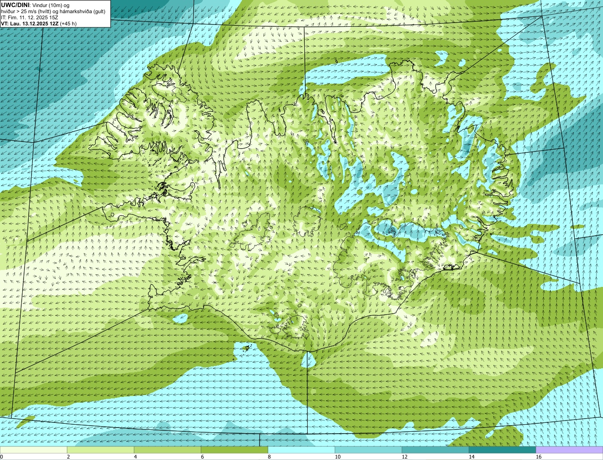The width and height of the screenshot is (603, 460).
Task: Click the olive green 6–8 m/s legend swatch
Action: click(x=234, y=450)
